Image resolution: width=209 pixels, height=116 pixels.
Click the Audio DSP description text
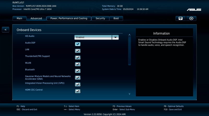coord(162,42)
